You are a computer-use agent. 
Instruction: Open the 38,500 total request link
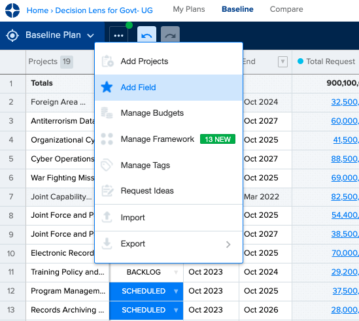point(345,234)
